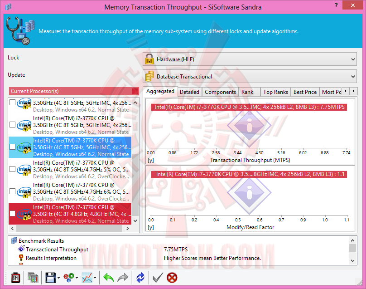Click the stethoscope module icon in header
This screenshot has width=366, height=289.
click(20, 31)
